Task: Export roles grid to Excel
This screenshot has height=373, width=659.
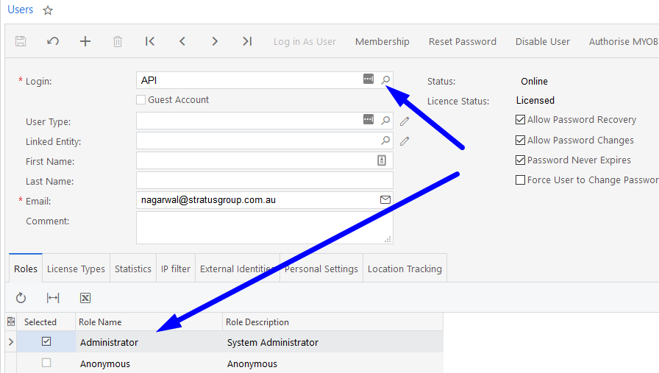Action: click(85, 298)
